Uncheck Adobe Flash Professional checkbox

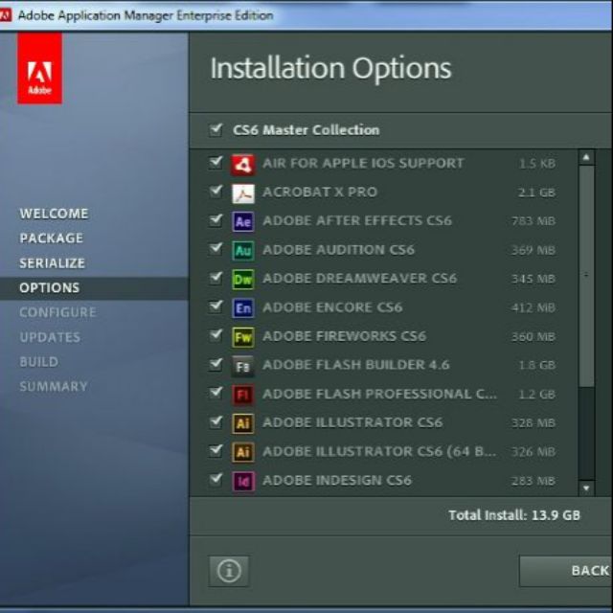216,392
